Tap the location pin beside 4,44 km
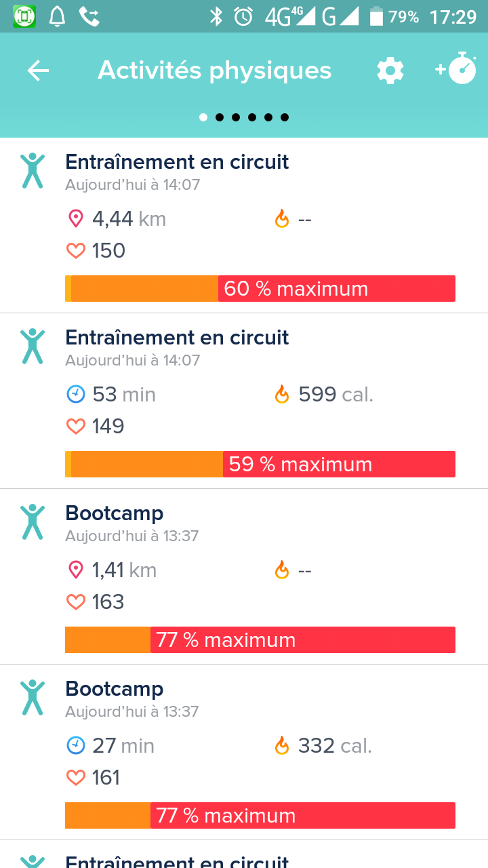Image resolution: width=488 pixels, height=868 pixels. coord(76,218)
